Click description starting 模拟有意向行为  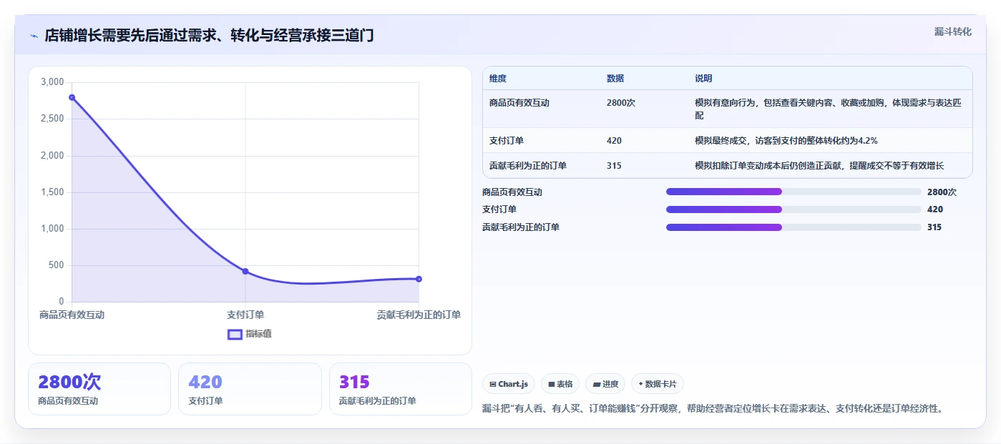(829, 109)
